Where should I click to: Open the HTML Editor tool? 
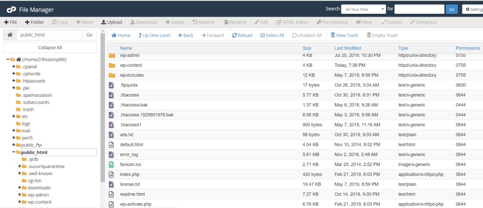point(292,22)
